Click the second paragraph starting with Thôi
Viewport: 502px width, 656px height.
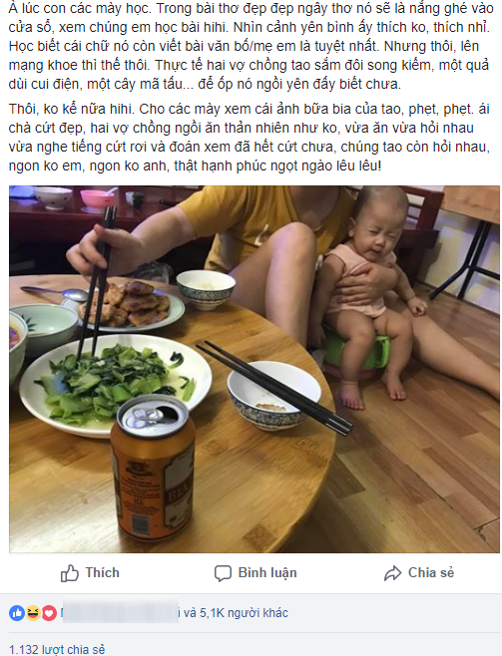click(x=250, y=138)
